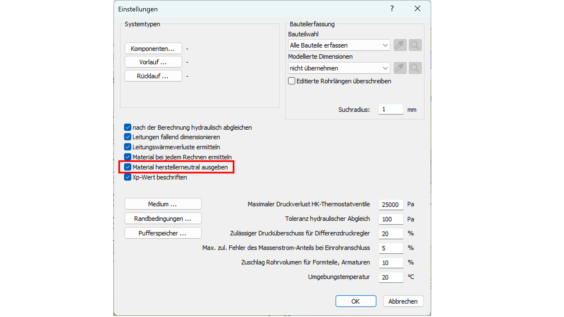Expand the Modellierte Dimensionen dropdown
This screenshot has width=564, height=317.
tap(339, 68)
